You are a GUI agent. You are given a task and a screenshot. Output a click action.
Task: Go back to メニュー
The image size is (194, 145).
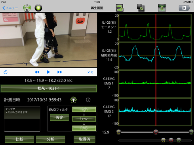click(x=10, y=8)
